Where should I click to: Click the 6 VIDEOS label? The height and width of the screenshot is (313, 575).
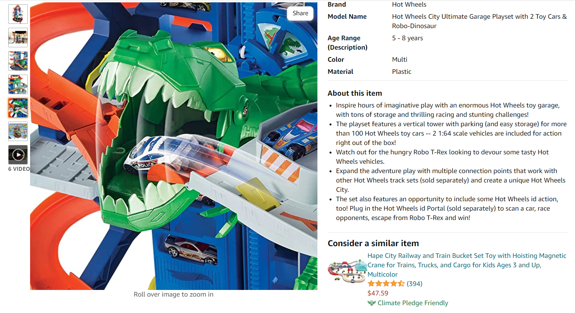pyautogui.click(x=19, y=169)
